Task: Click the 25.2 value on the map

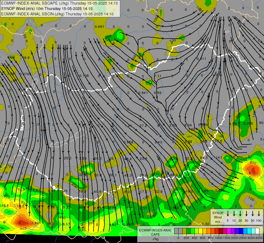Action: [x=67, y=158]
